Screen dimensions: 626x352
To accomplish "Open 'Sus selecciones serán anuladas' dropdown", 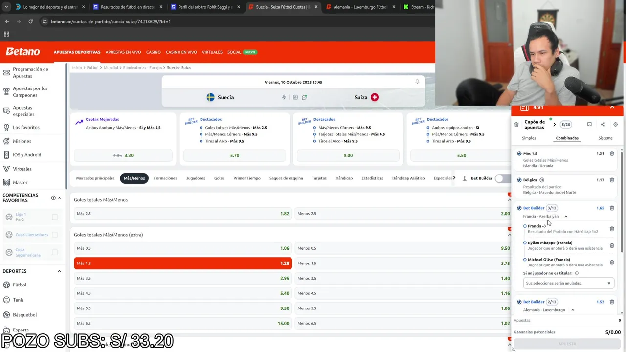I will (568, 283).
